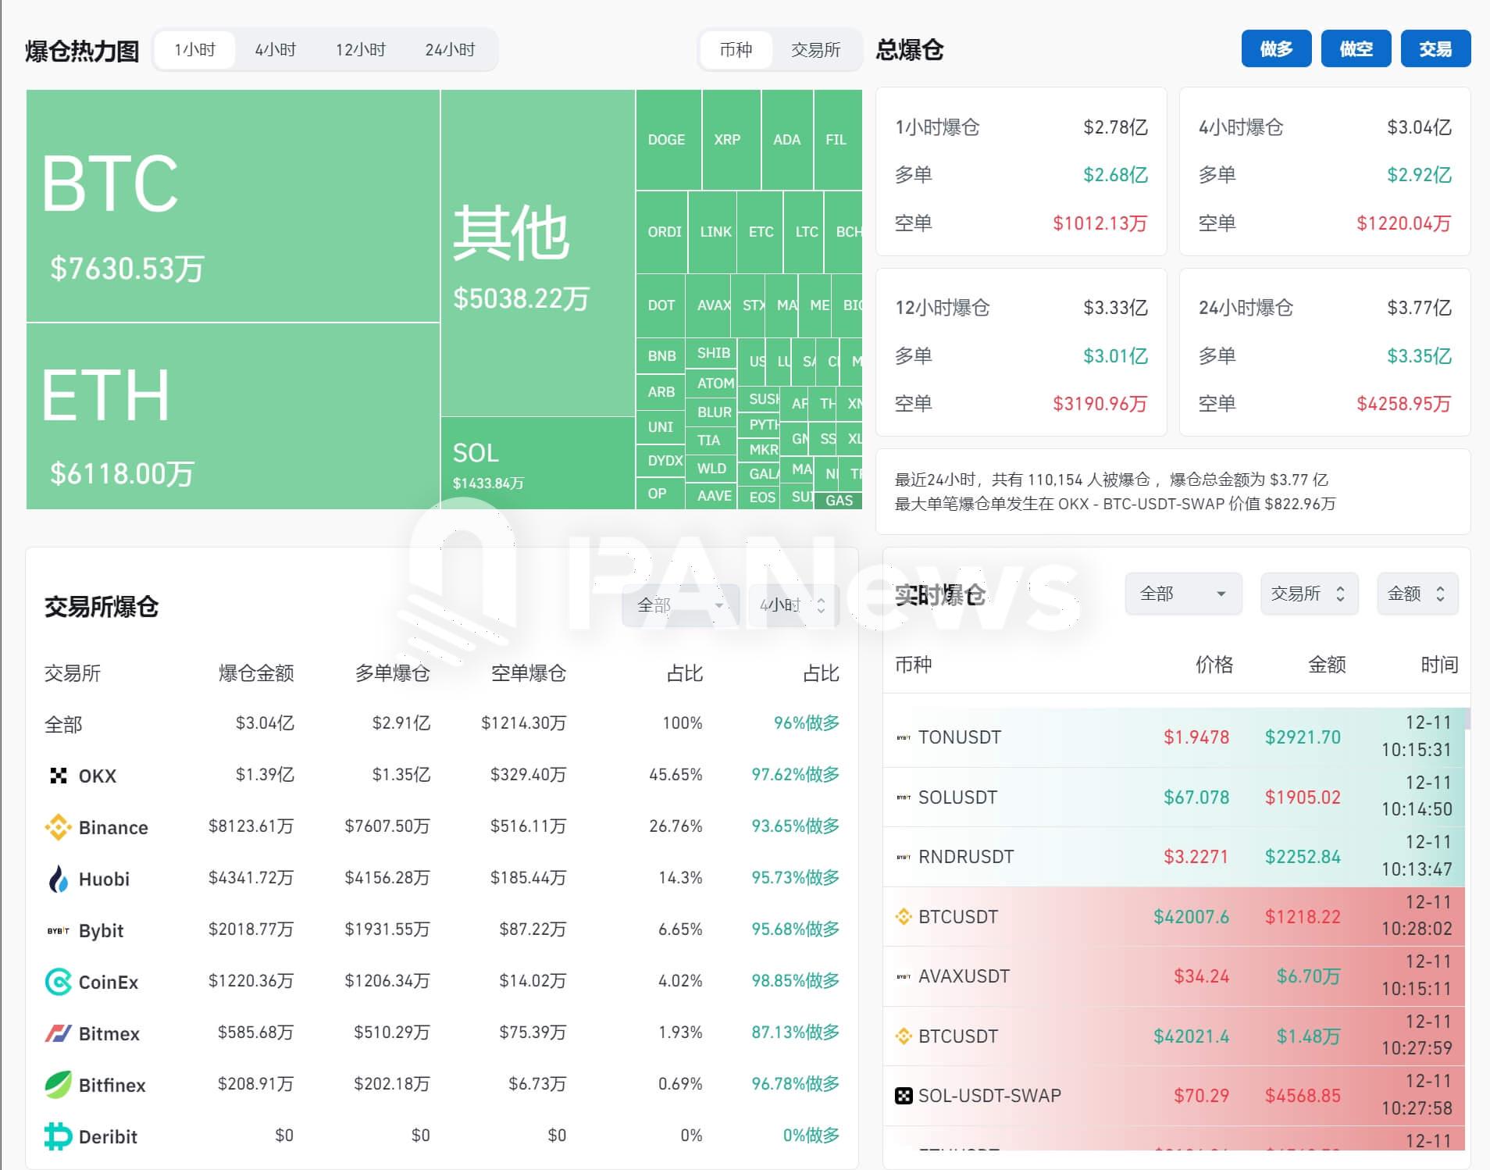
Task: Click the 12小时爆仓 summary card
Action: point(1021,352)
